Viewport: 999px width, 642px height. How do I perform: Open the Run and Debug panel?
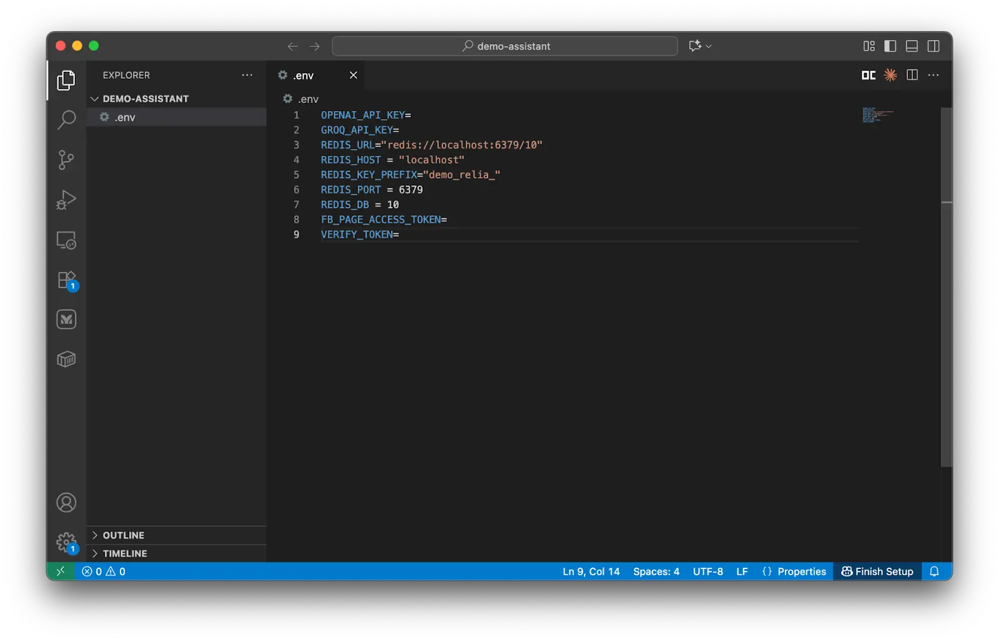(66, 200)
